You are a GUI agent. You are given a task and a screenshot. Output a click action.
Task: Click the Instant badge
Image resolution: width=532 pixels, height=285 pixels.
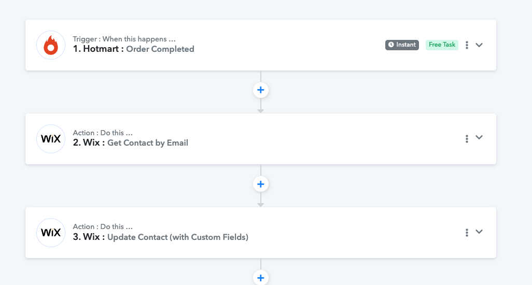click(402, 45)
